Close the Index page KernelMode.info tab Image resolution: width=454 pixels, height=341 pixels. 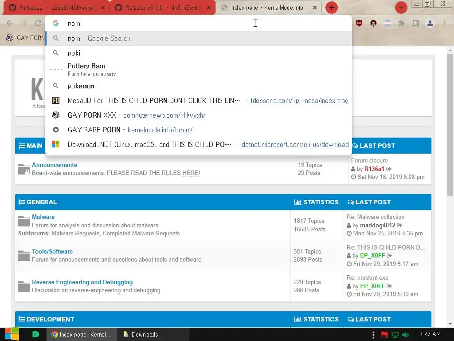[x=315, y=8]
